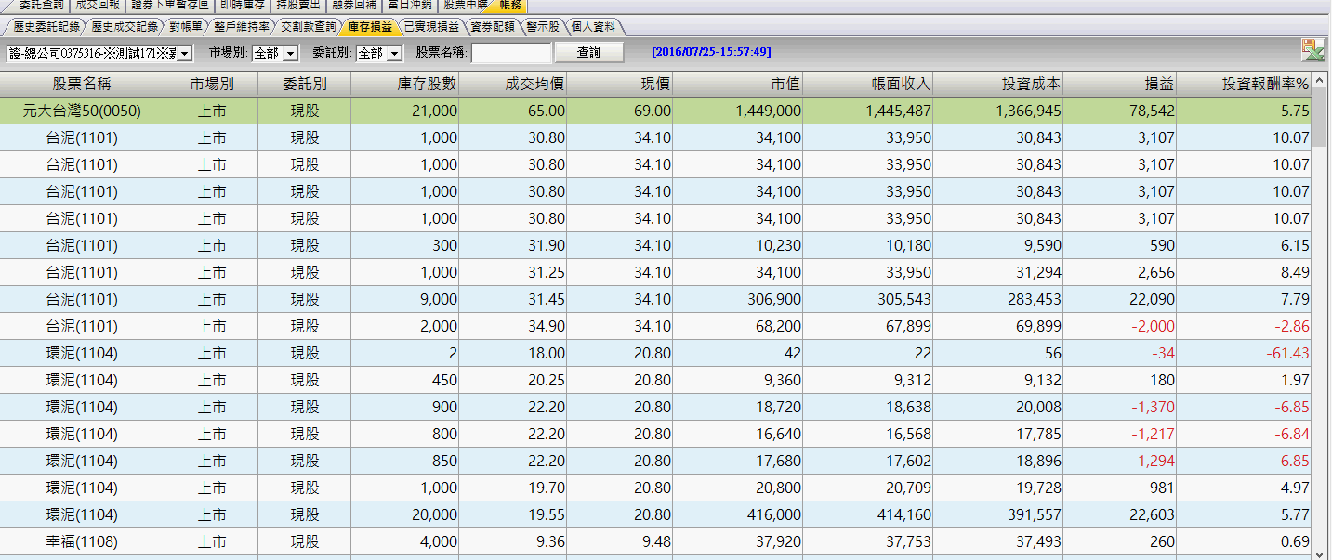Screen dimensions: 1332x560
Task: Click the Excel export icon
Action: point(1312,51)
